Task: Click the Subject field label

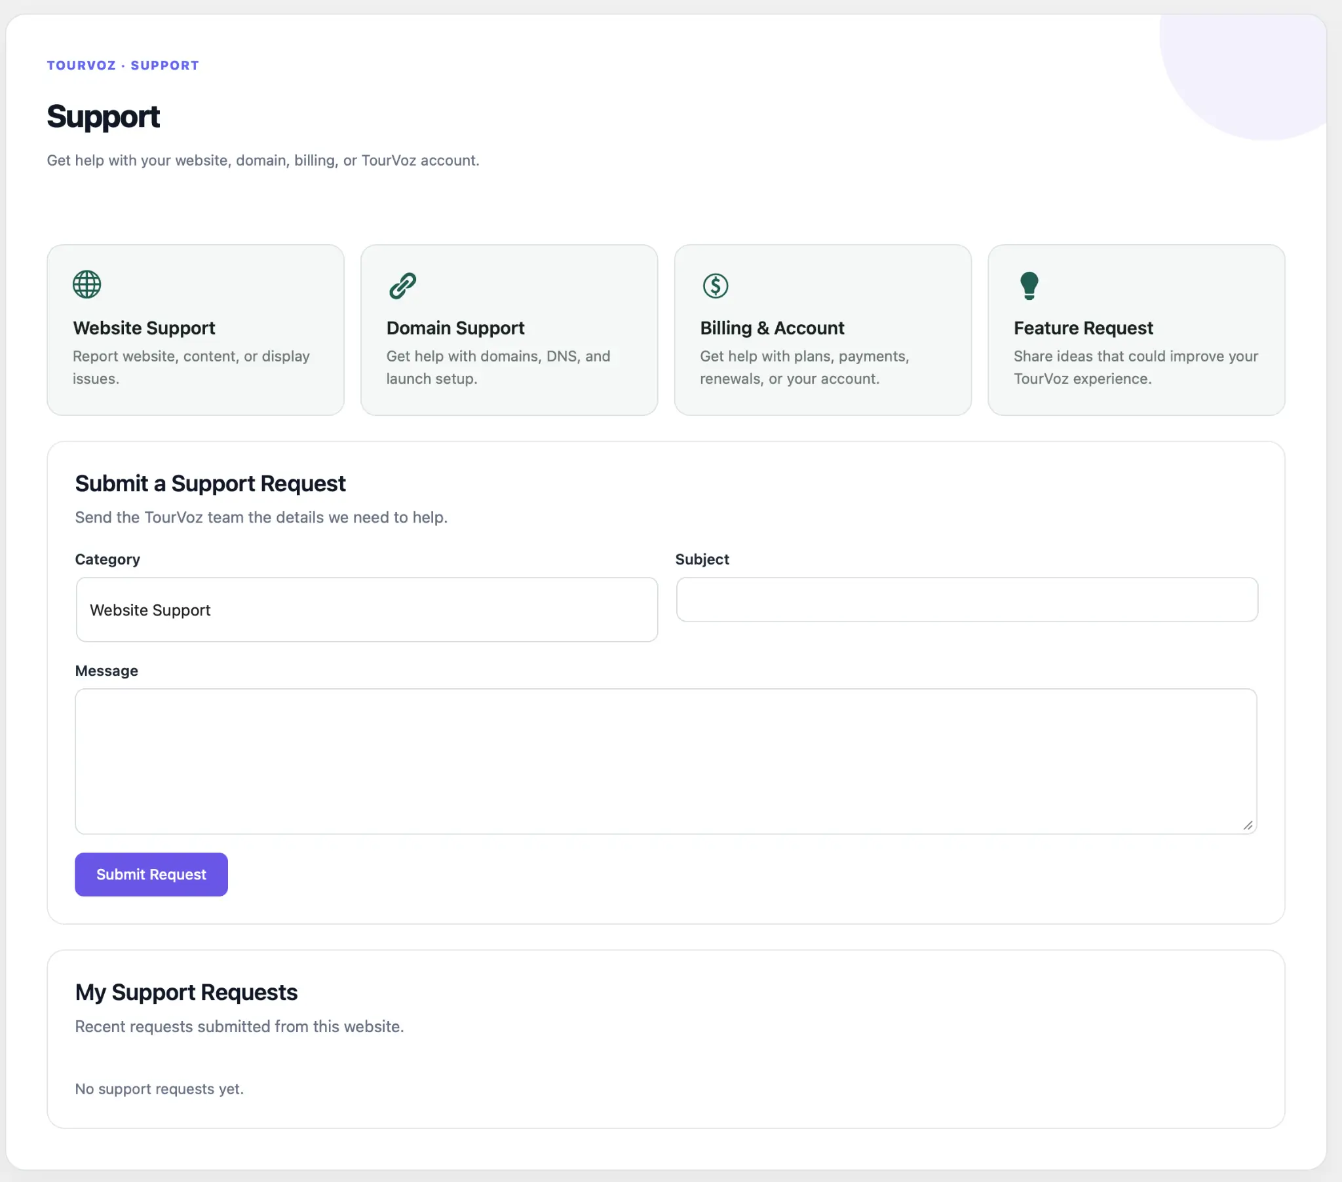Action: (x=702, y=559)
